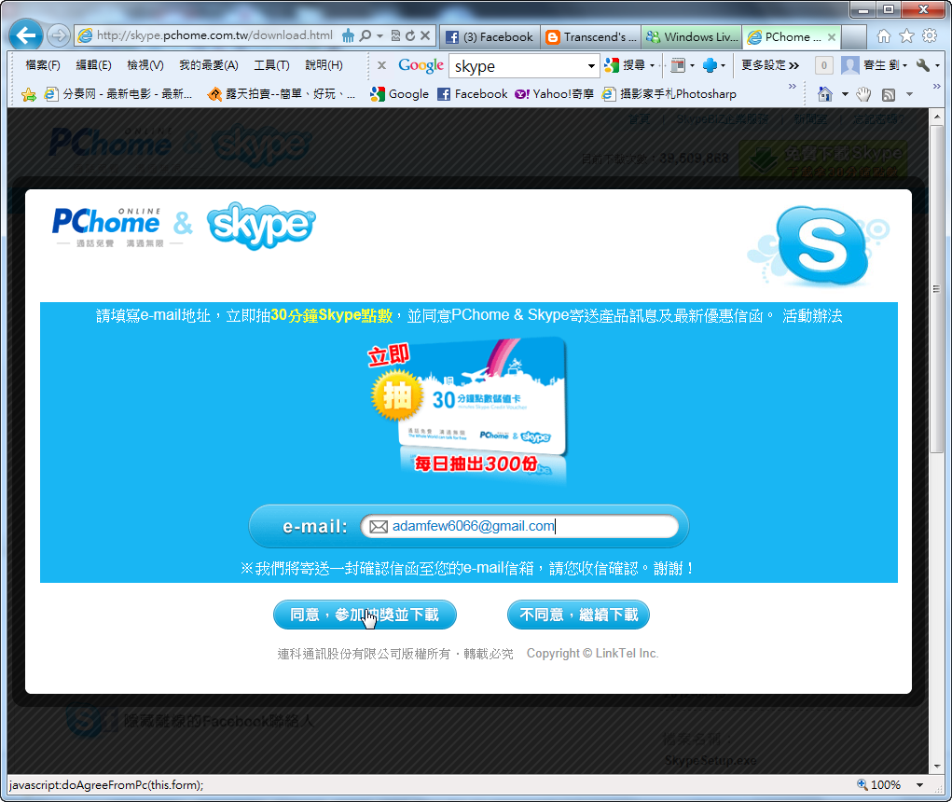
Task: Click the Google toolbar search box
Action: coord(518,65)
